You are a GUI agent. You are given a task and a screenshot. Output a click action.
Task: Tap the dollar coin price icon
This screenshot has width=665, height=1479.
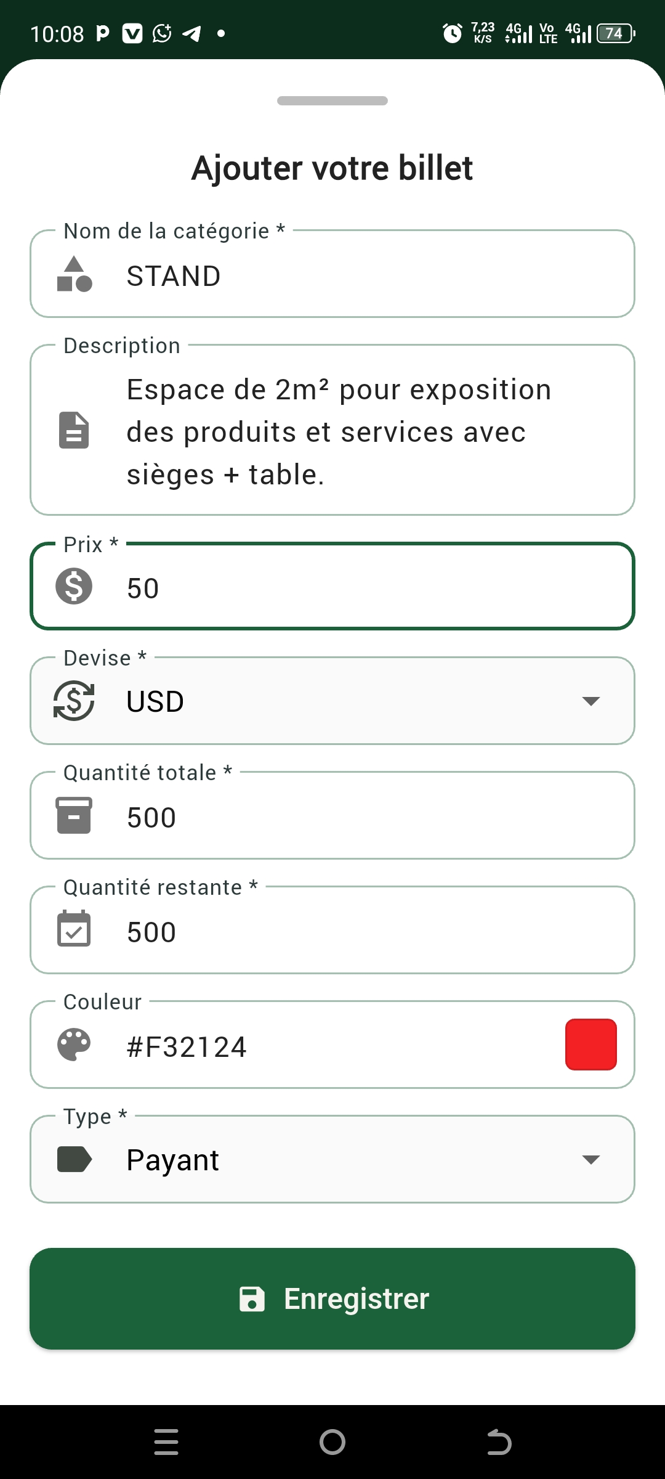point(74,586)
